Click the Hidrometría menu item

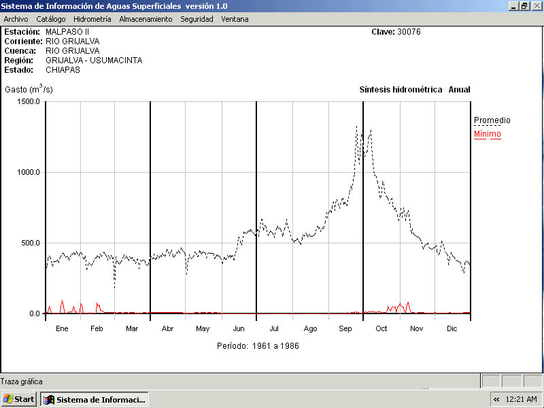92,19
